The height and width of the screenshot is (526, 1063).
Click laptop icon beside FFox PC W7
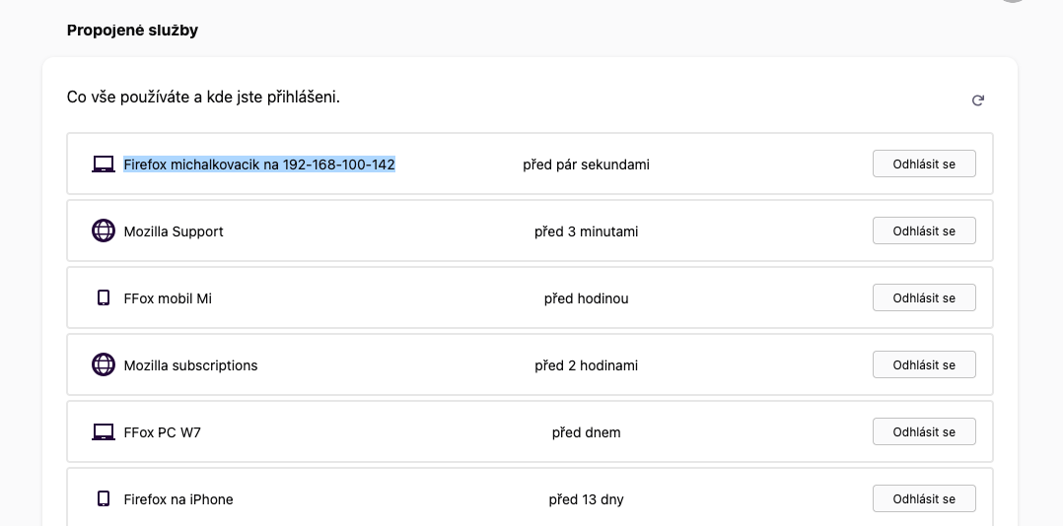[104, 432]
